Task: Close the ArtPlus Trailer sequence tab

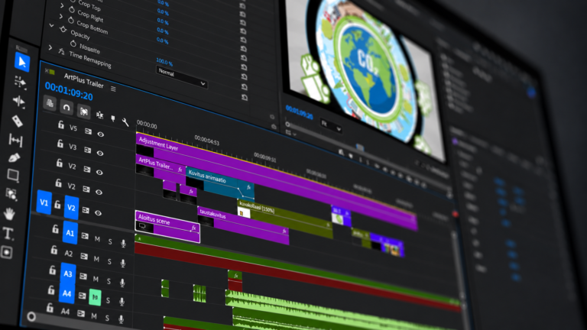Action: tap(47, 70)
